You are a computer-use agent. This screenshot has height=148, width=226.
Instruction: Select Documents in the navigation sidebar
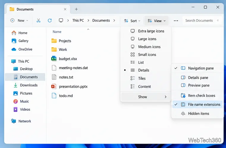tap(25, 77)
